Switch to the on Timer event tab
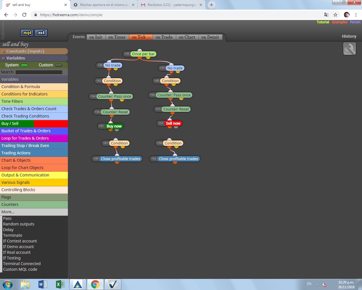 [x=117, y=37]
